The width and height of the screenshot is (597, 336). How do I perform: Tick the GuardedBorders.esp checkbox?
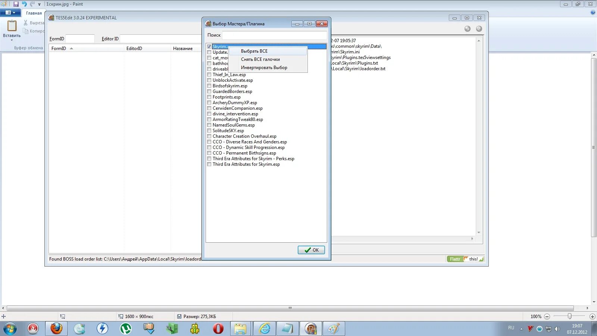coord(209,91)
